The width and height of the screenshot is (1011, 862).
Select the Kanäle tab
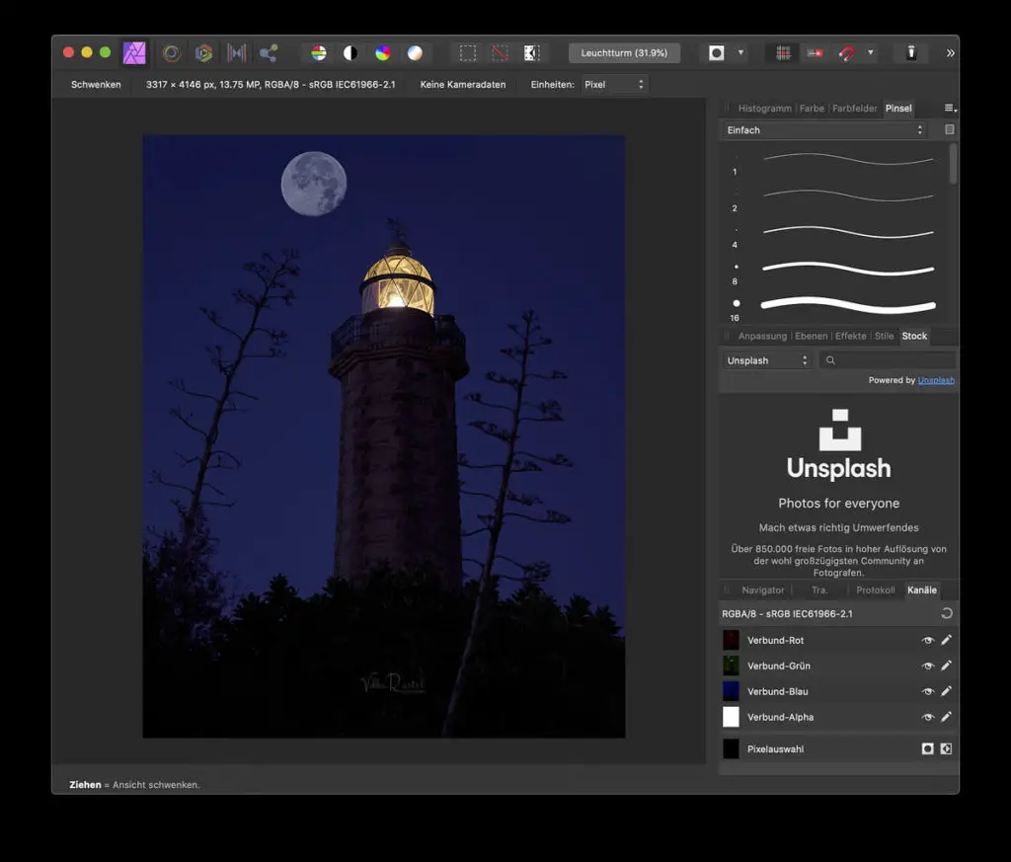pyautogui.click(x=921, y=589)
